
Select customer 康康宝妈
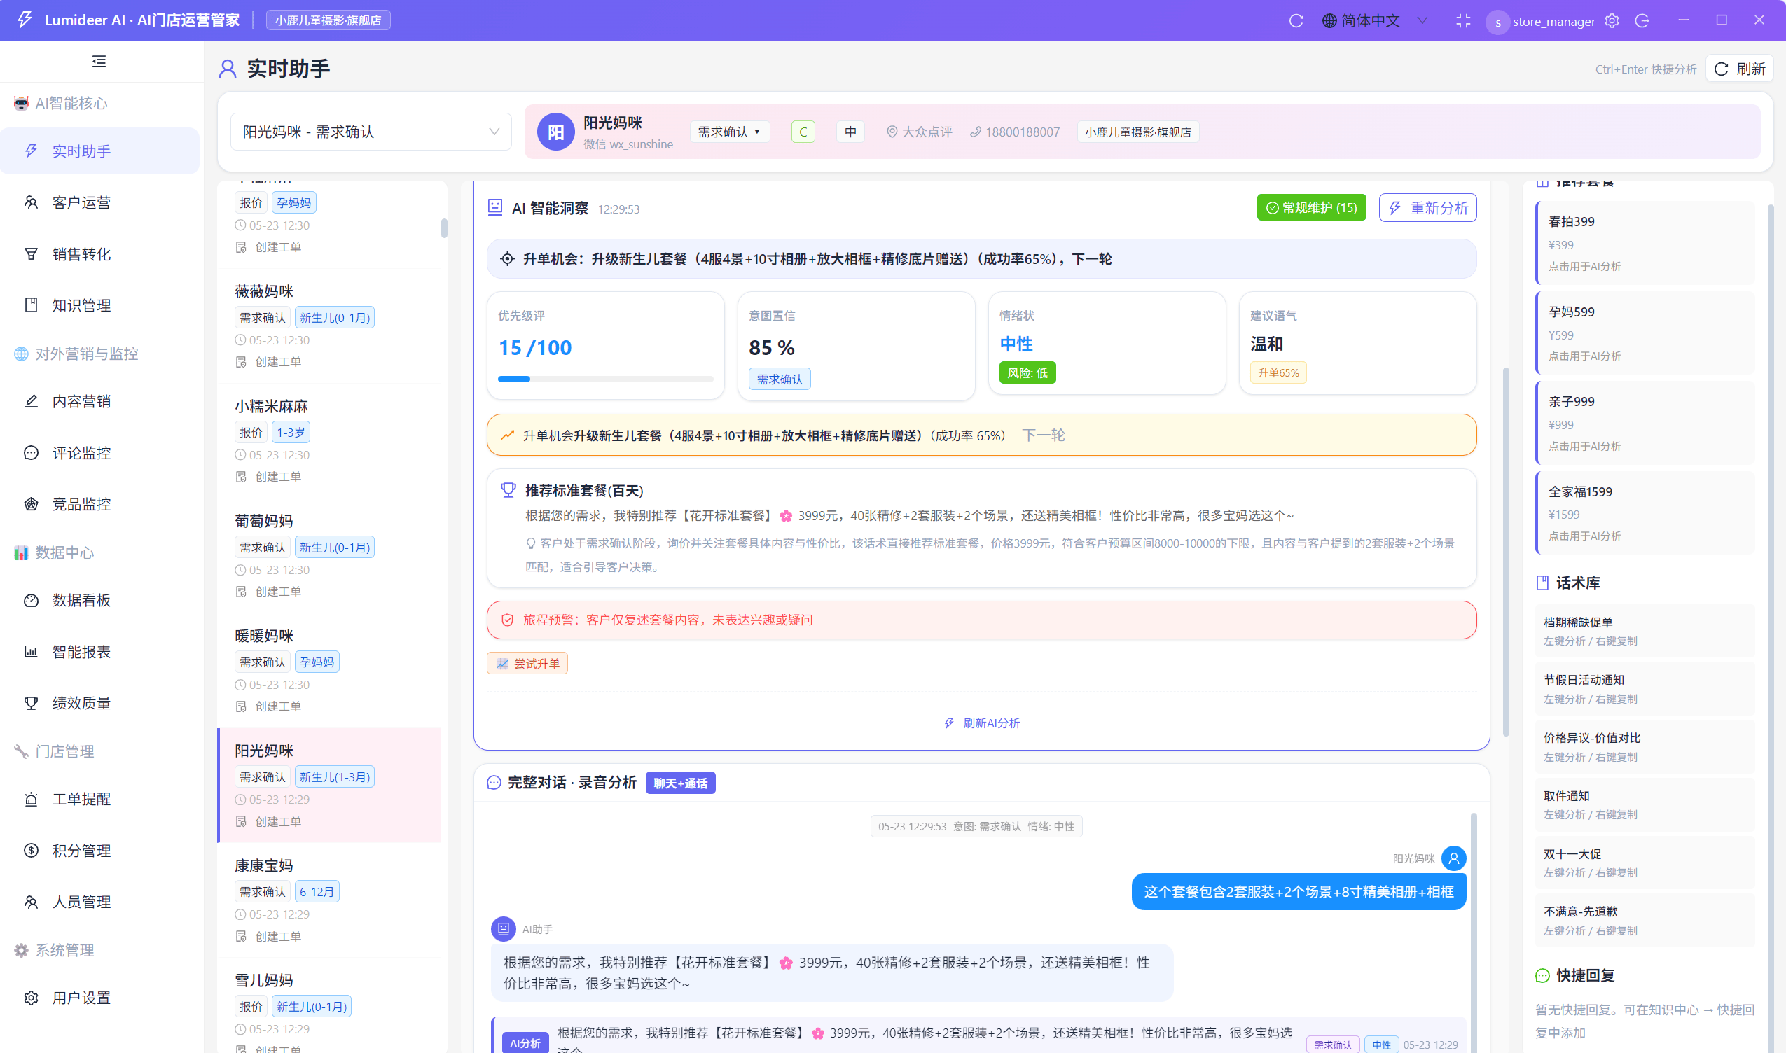pos(330,900)
